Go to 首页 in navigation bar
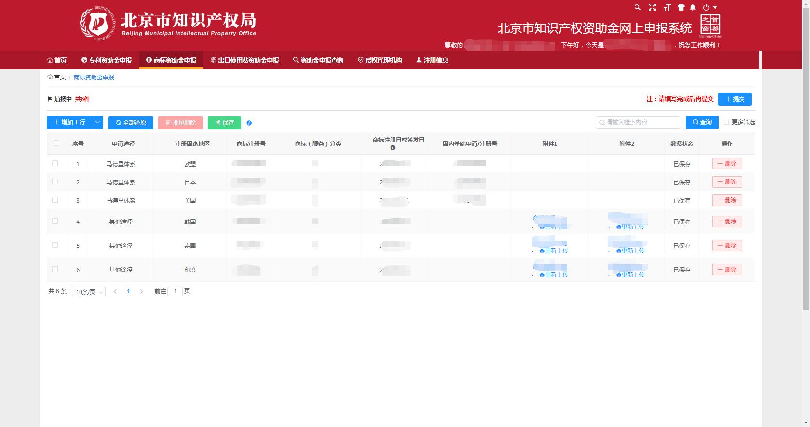The image size is (810, 427). tap(57, 60)
